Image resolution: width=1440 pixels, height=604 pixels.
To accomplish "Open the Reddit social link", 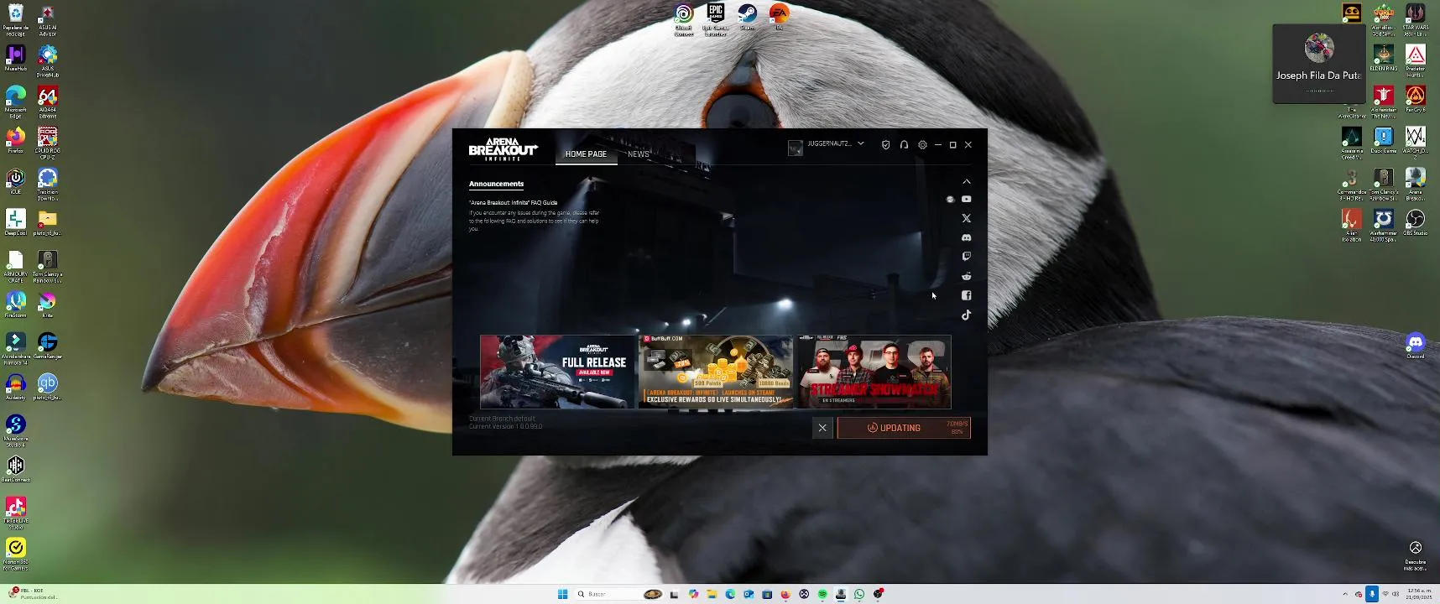I will pyautogui.click(x=967, y=276).
